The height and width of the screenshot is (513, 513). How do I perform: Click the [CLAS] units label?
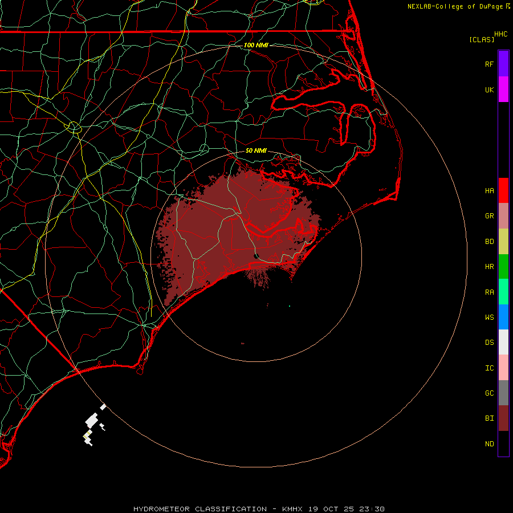482,39
